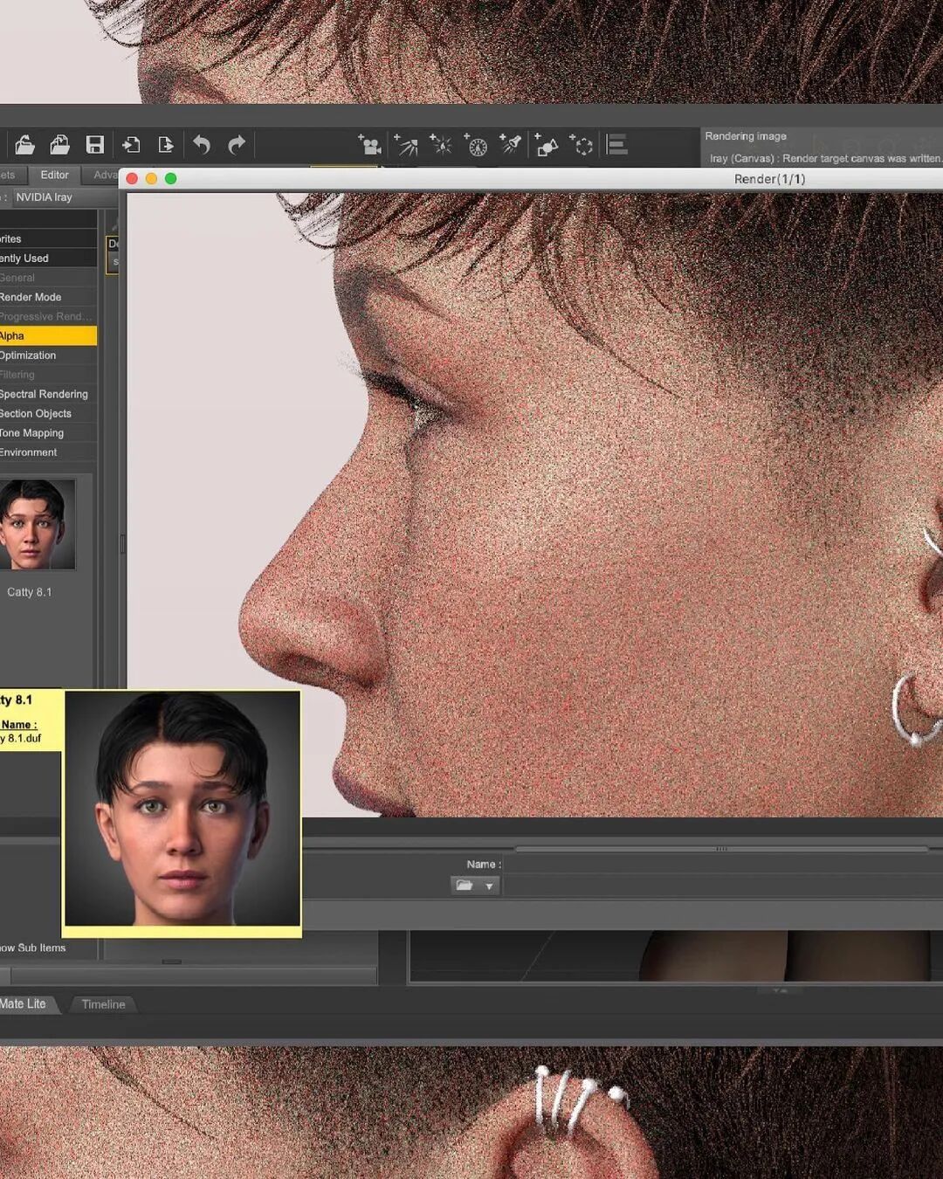
Task: Expand the arrow beside the folder button
Action: coord(489,886)
